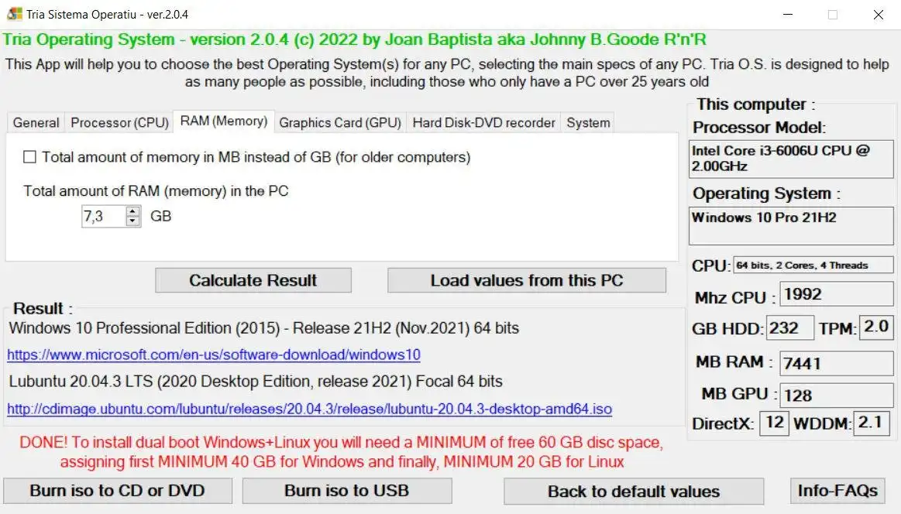Viewport: 901px width, 514px height.
Task: Close the Tria Sistema Operatiu window
Action: click(x=878, y=15)
